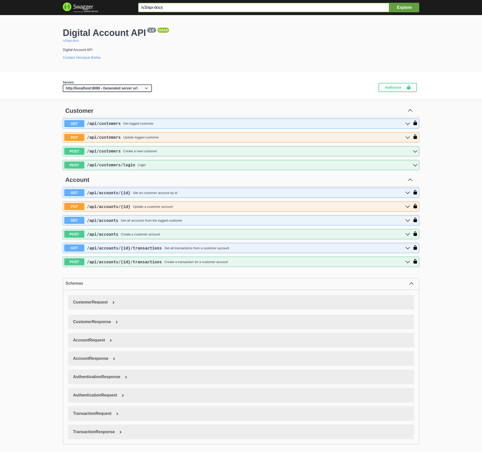Click 'Update logged customer' summary text
Viewport: 482px width, 452px height.
pyautogui.click(x=141, y=137)
